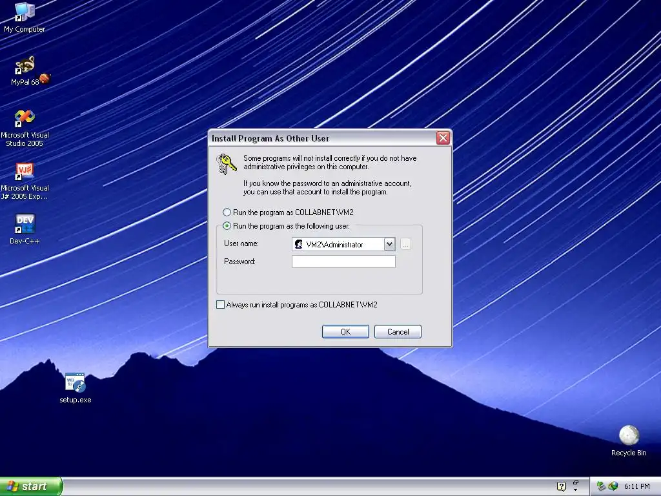Open the My Computer desktop icon

tap(25, 17)
